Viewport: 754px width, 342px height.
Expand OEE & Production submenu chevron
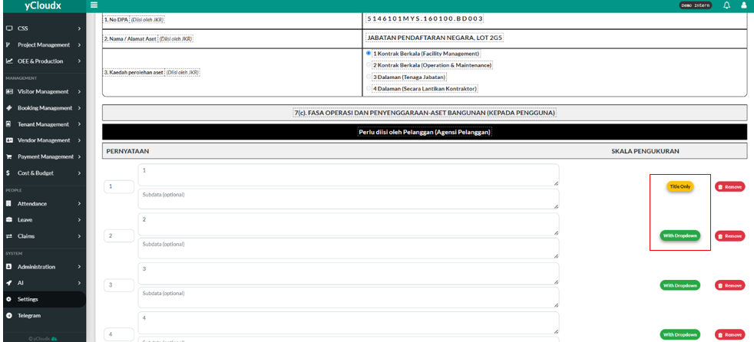pos(79,61)
